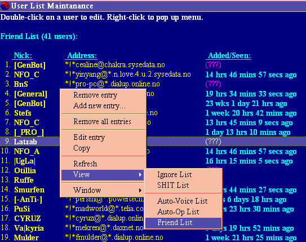This screenshot has height=242, width=306.
Task: Choose Remove entry from the context menu
Action: [x=95, y=95]
